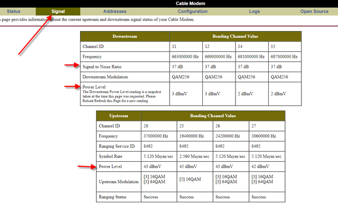Select the Ranging Status row label
Image resolution: width=338 pixels, height=204 pixels.
[112, 197]
